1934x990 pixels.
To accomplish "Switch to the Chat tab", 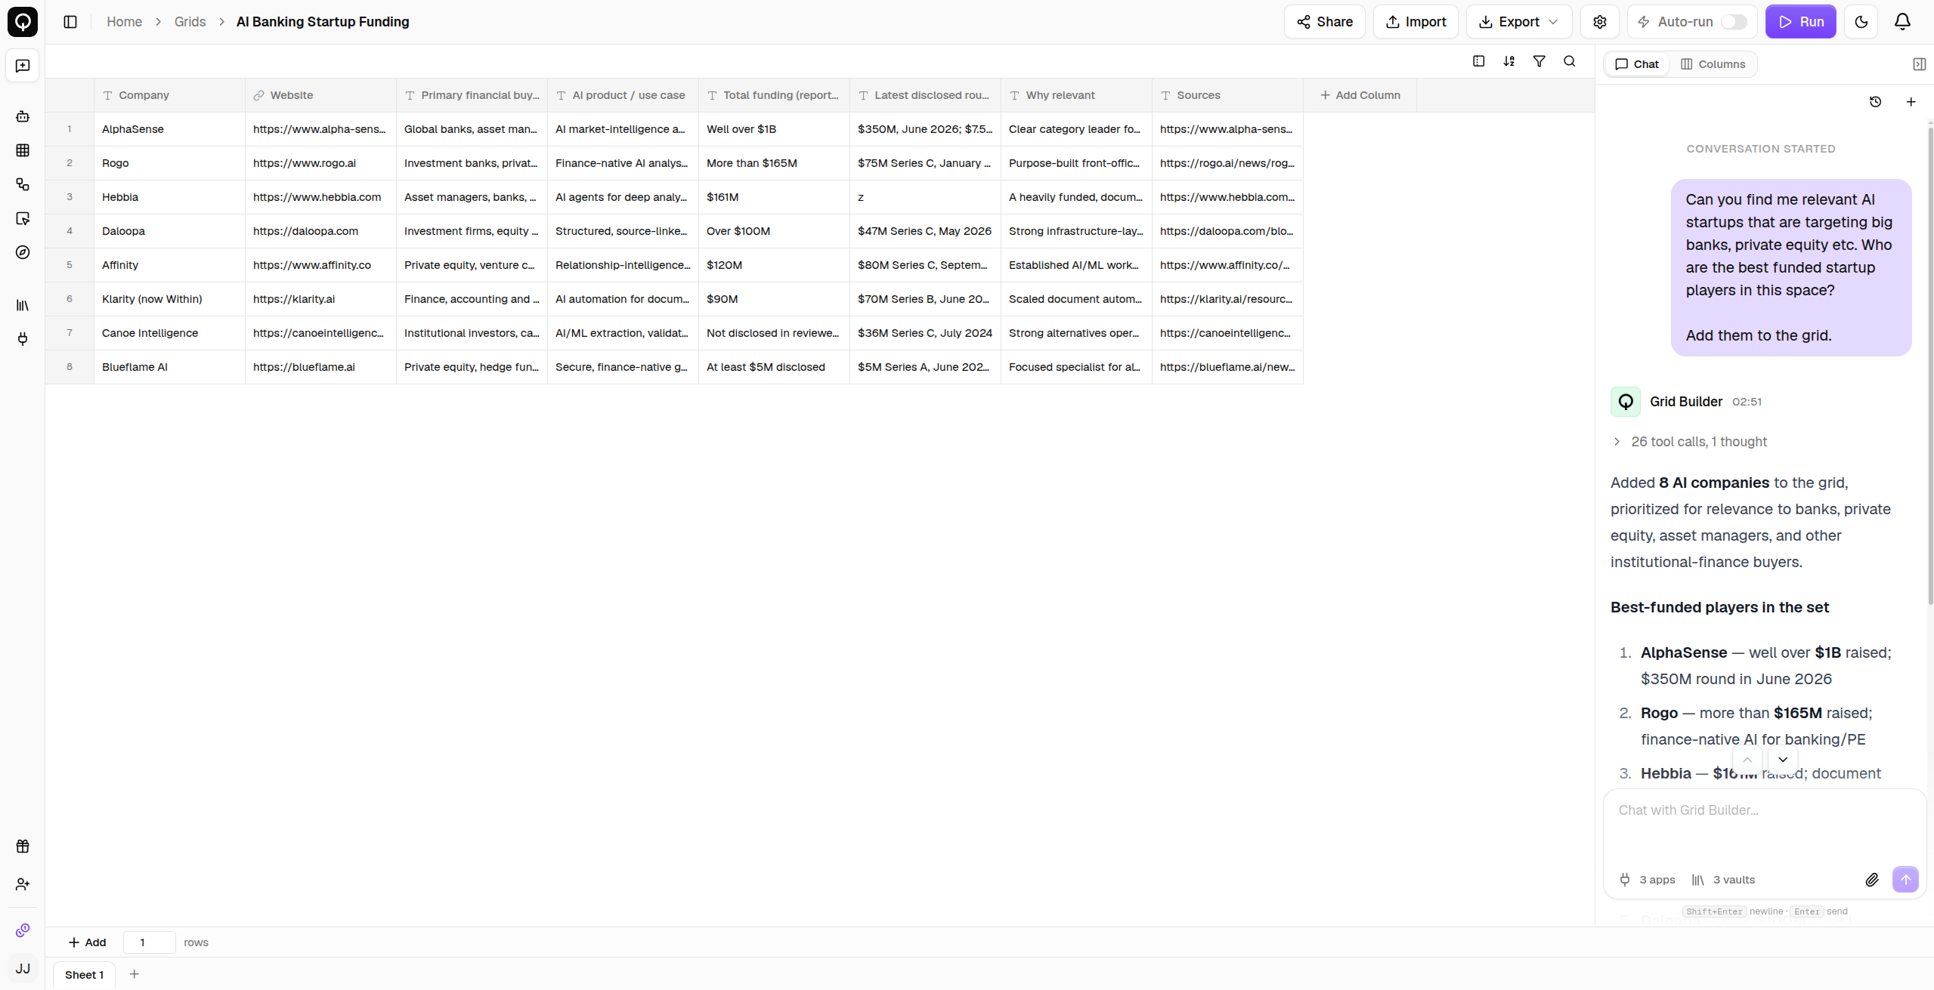I will pos(1637,64).
